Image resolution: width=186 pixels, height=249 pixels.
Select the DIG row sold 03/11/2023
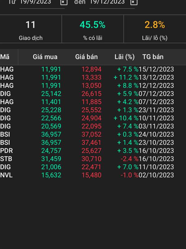pyautogui.click(x=93, y=126)
